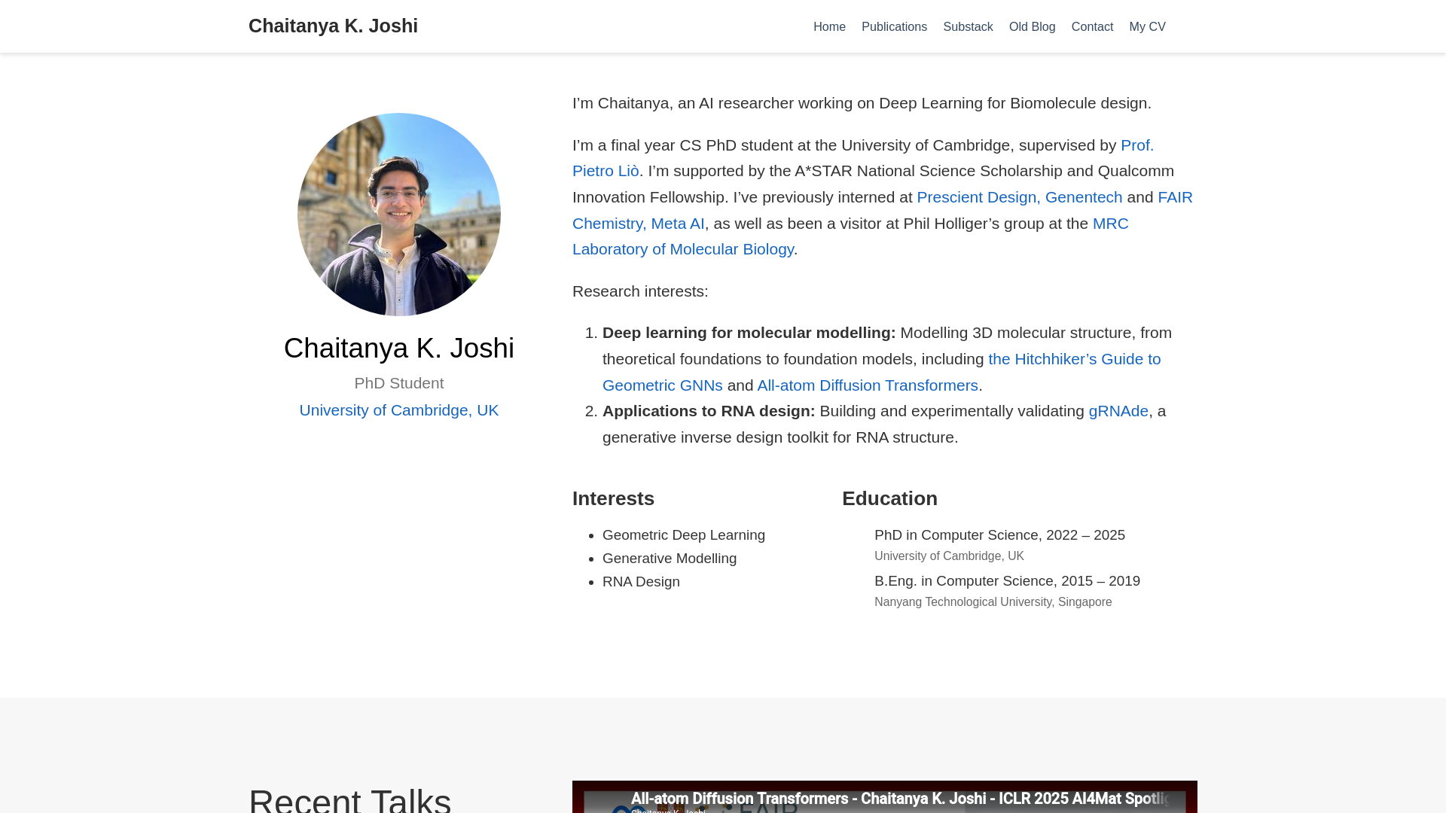The width and height of the screenshot is (1446, 813).
Task: Play the All-atom Diffusion Transformers video
Action: [885, 797]
